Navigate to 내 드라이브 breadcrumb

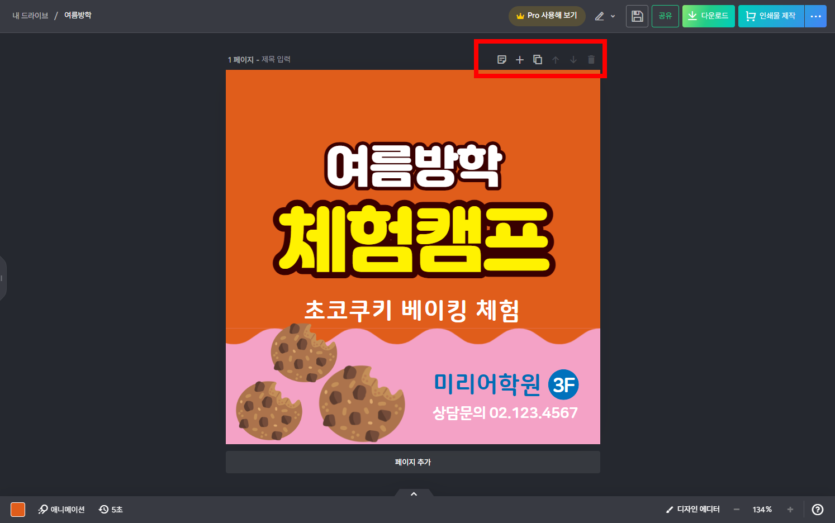(x=30, y=16)
